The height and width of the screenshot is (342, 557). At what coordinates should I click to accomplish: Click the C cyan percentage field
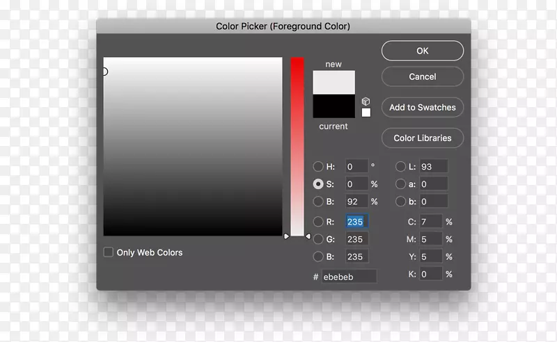[430, 222]
